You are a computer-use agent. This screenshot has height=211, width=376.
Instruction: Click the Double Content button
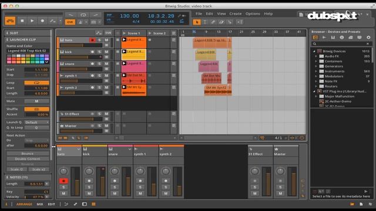[28, 159]
